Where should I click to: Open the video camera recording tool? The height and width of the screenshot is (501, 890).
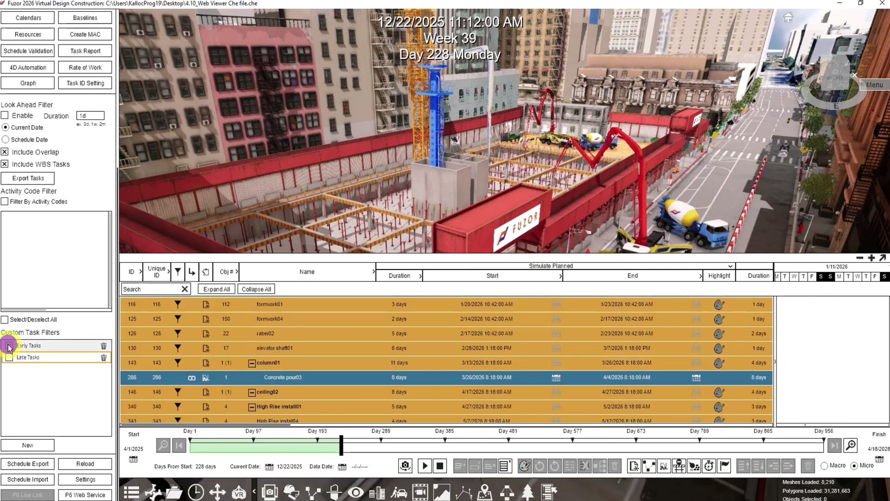420,492
